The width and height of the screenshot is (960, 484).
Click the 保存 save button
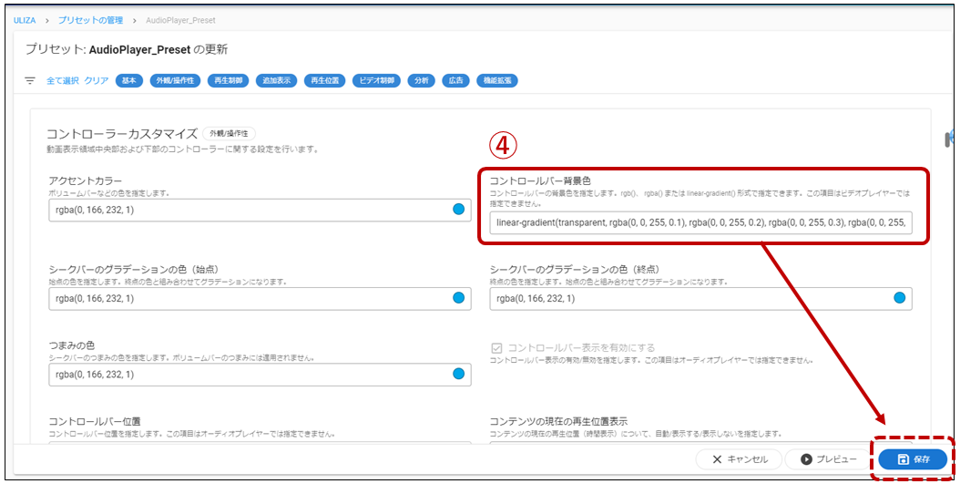pyautogui.click(x=914, y=458)
